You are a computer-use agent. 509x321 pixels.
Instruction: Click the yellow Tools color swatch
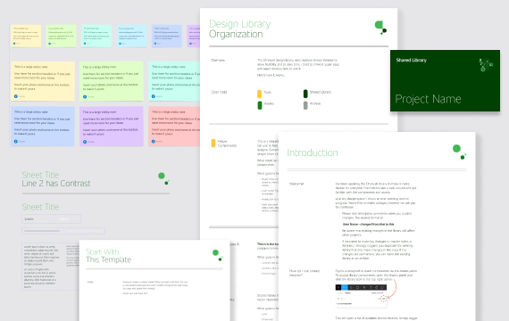[259, 94]
